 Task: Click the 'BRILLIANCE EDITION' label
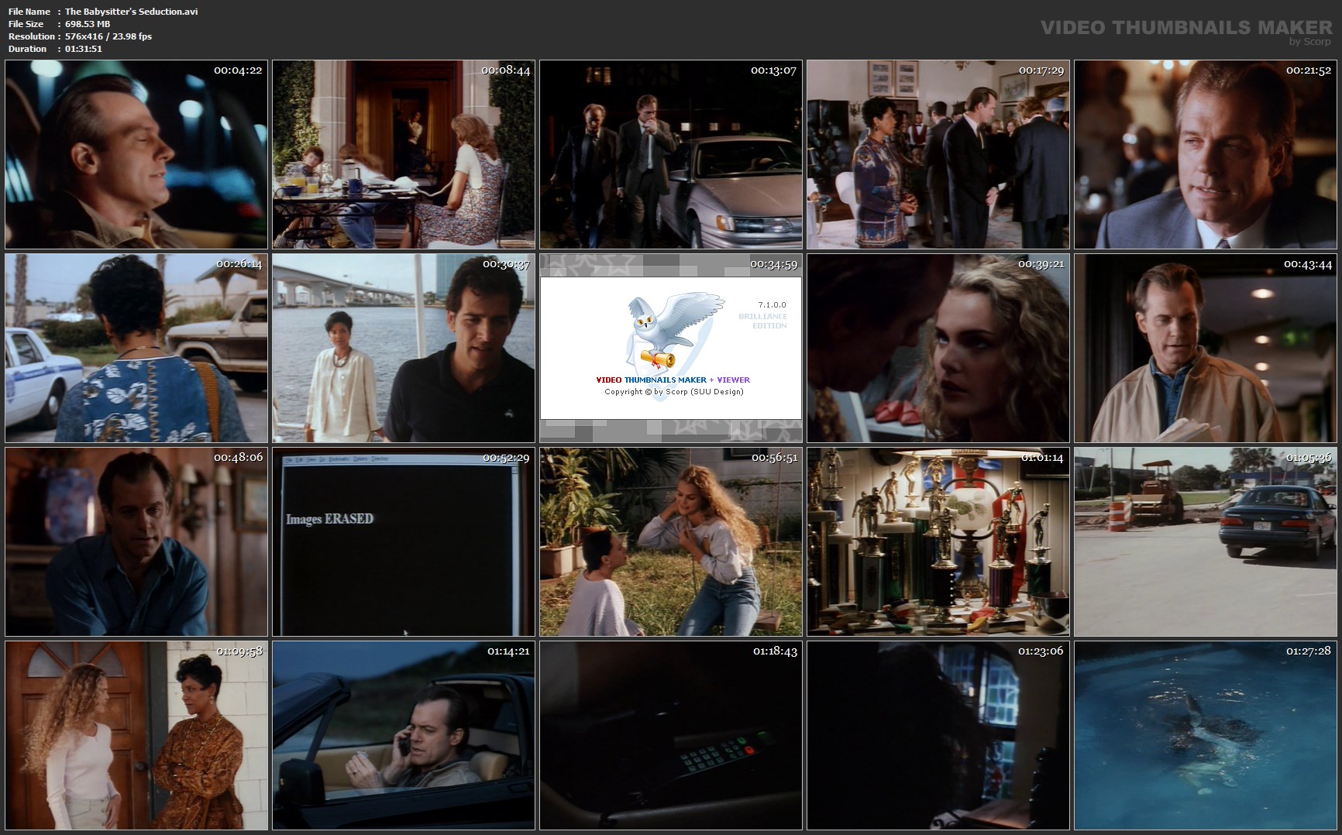[763, 321]
